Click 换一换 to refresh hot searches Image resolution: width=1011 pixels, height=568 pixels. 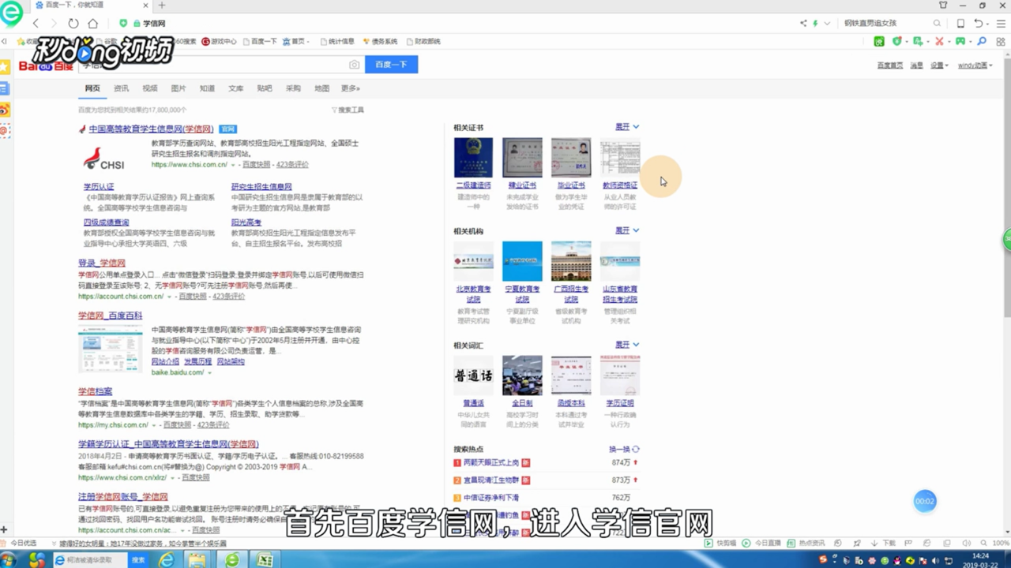click(x=624, y=449)
